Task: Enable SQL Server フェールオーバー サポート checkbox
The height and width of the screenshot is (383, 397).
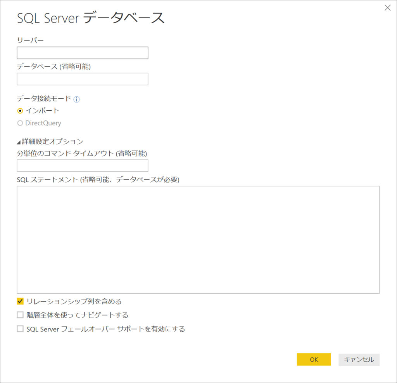Action: (20, 329)
